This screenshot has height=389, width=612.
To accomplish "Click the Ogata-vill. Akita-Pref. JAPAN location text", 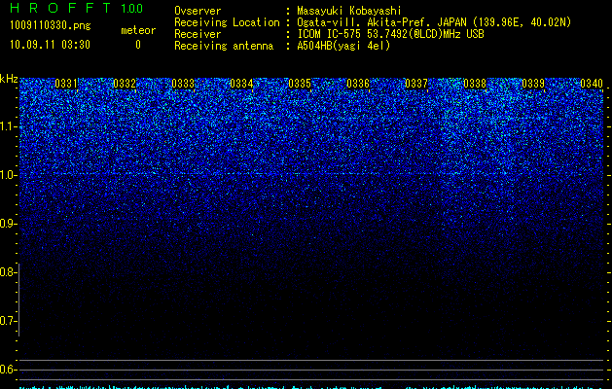I will (434, 22).
